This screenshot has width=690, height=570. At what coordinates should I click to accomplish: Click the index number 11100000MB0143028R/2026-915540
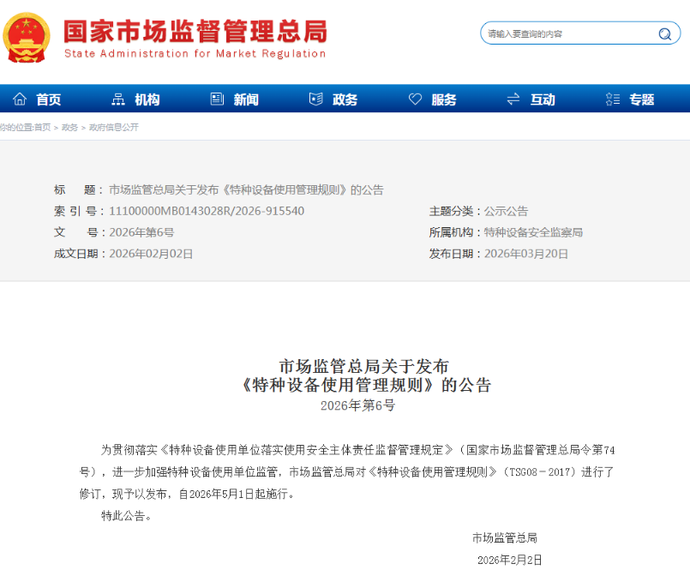click(207, 211)
